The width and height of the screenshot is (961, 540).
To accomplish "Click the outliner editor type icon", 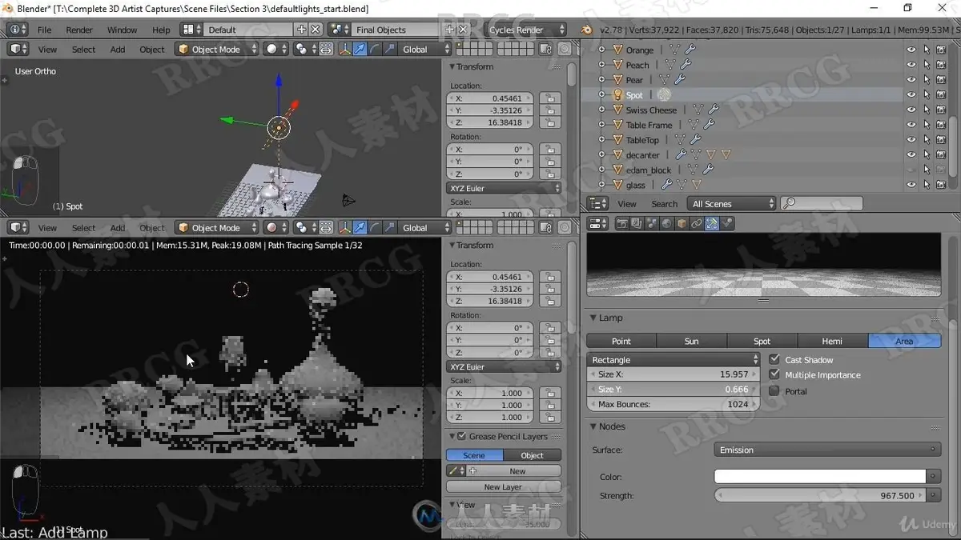I will (598, 204).
